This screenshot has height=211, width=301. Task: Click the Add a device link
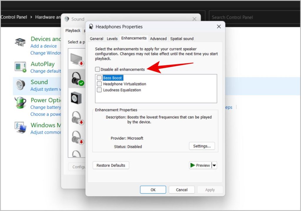pyautogui.click(x=44, y=46)
